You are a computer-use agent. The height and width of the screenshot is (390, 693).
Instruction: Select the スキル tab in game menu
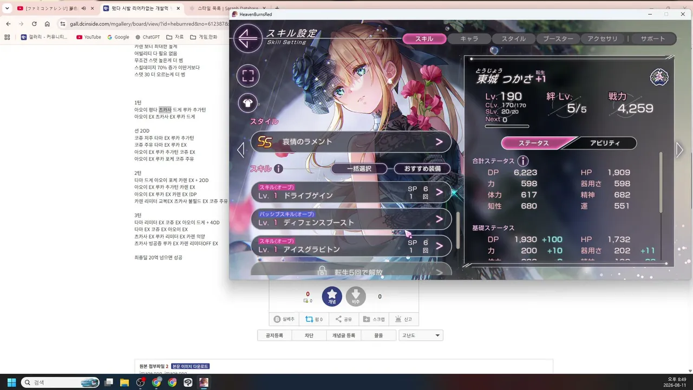pos(424,38)
